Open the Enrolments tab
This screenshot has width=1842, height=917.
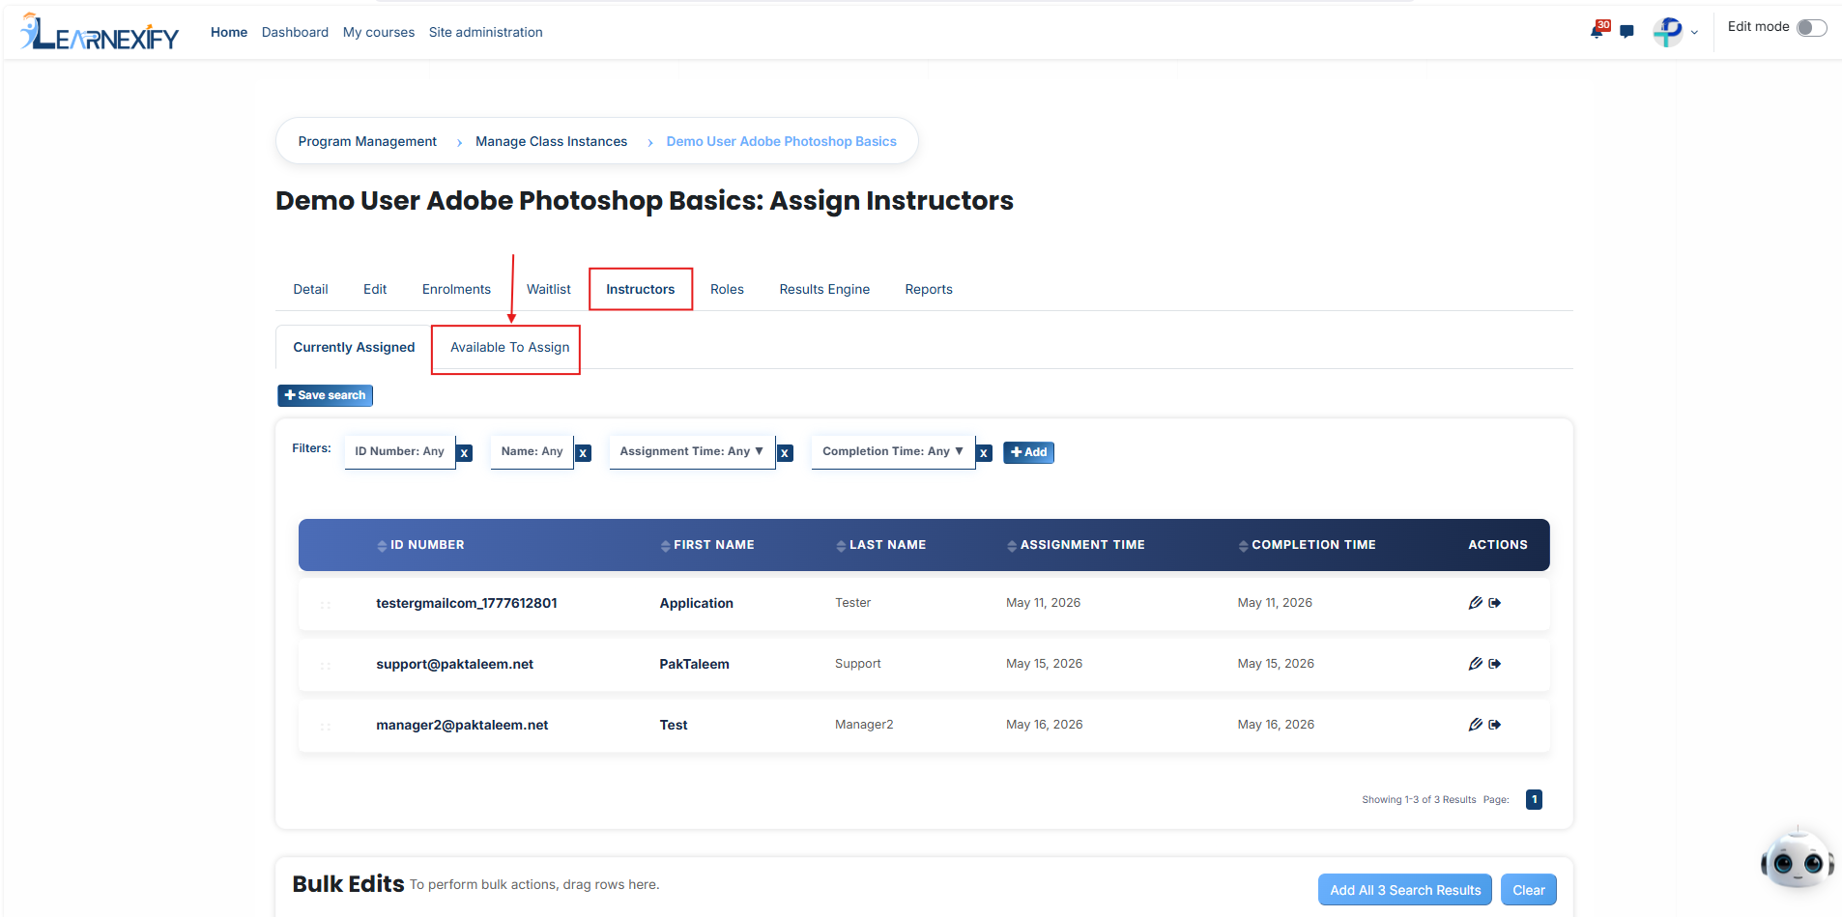click(456, 290)
